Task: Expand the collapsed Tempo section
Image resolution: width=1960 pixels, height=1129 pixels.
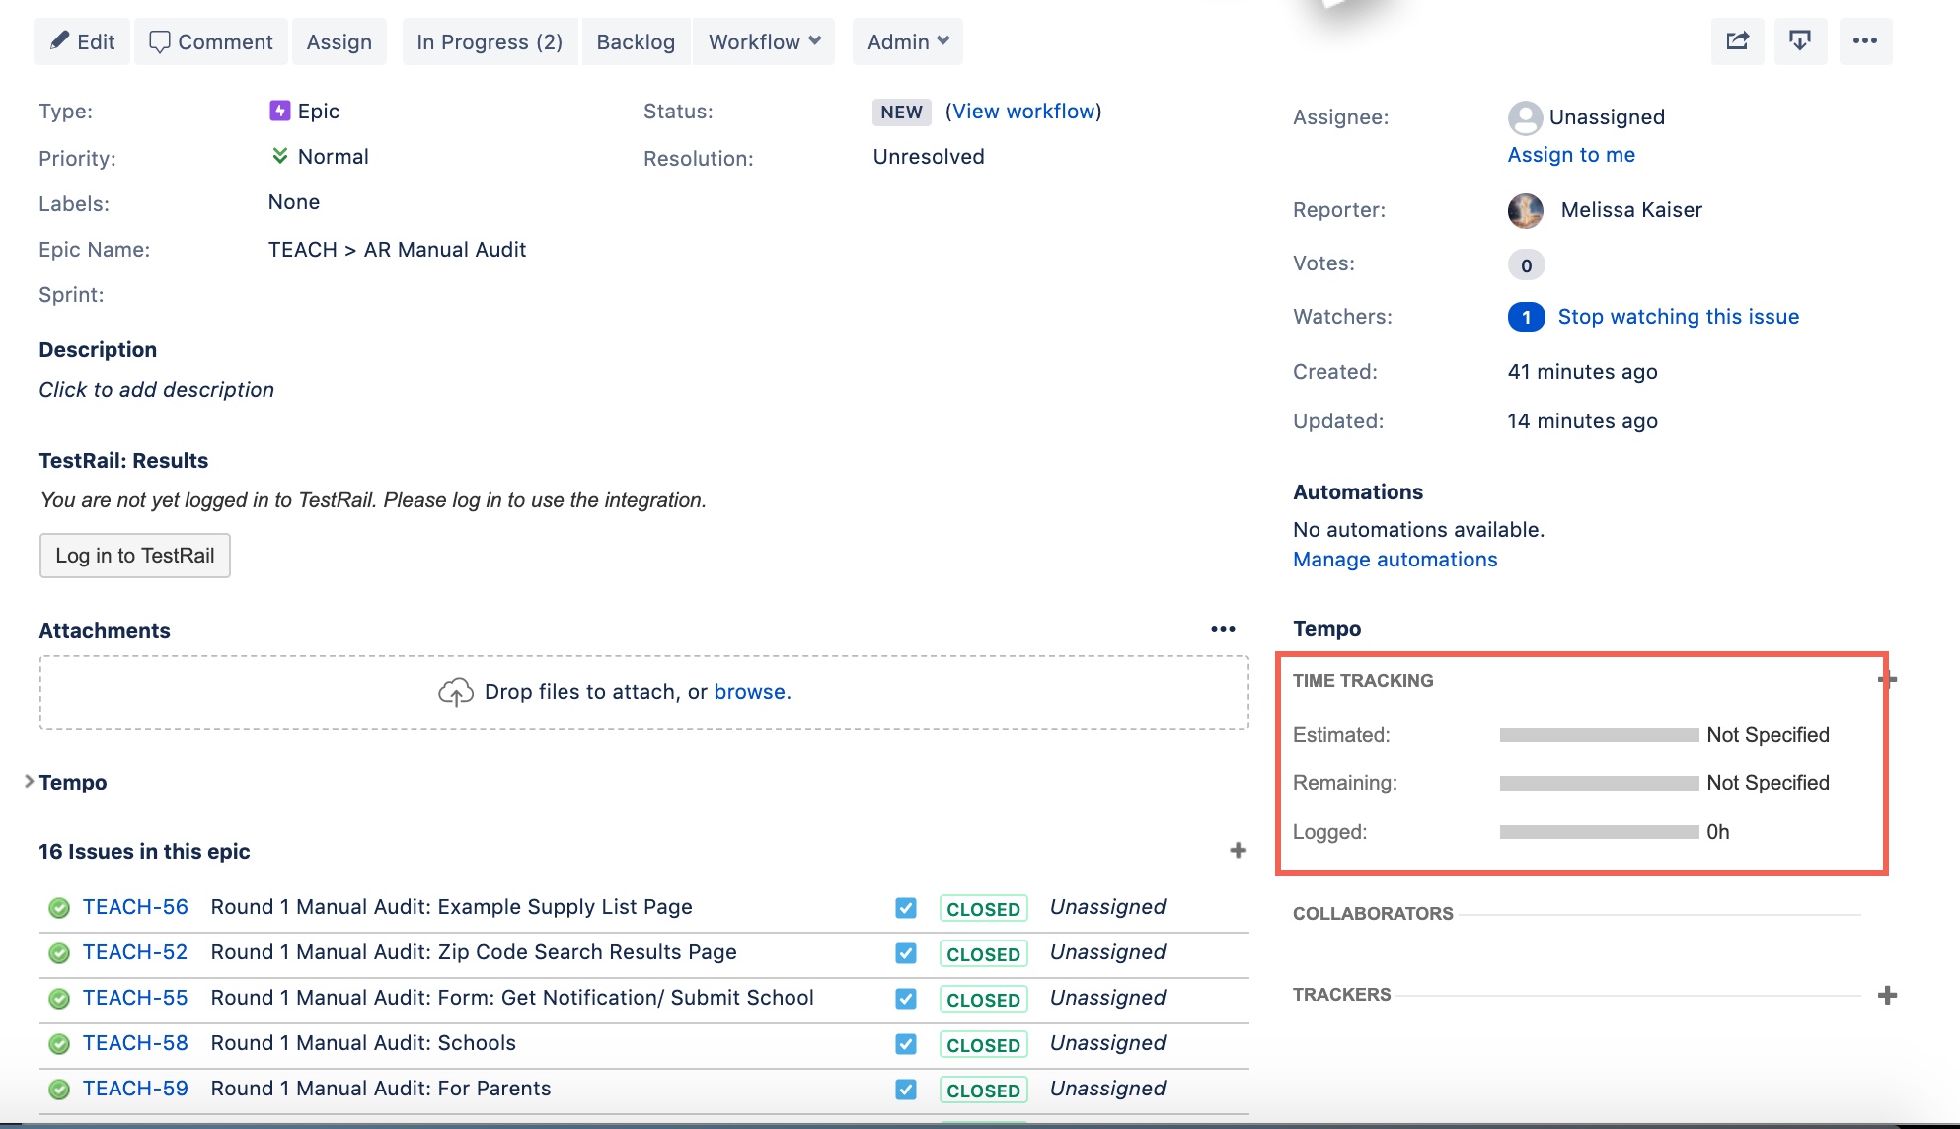Action: (x=66, y=782)
